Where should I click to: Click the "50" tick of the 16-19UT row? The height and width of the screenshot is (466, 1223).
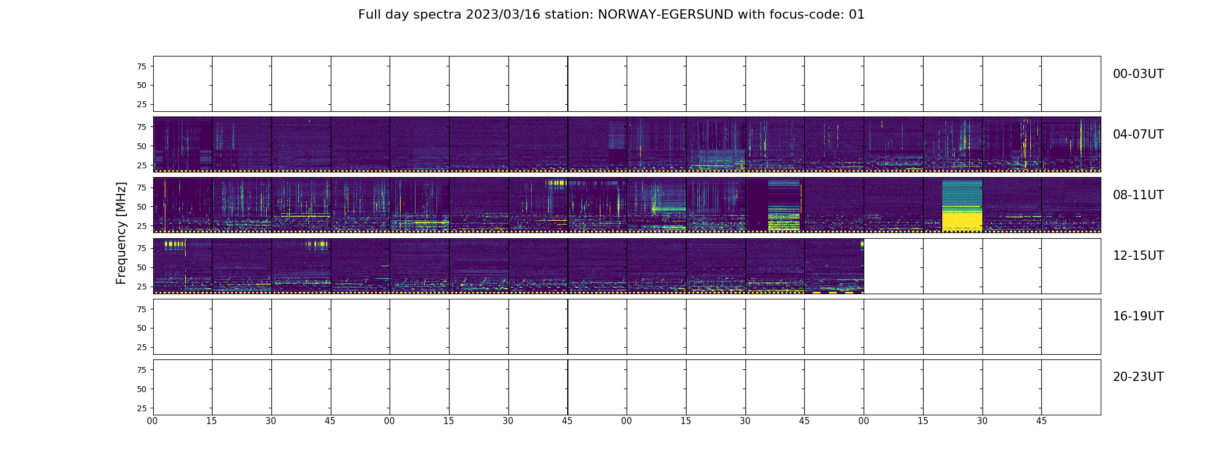(142, 328)
